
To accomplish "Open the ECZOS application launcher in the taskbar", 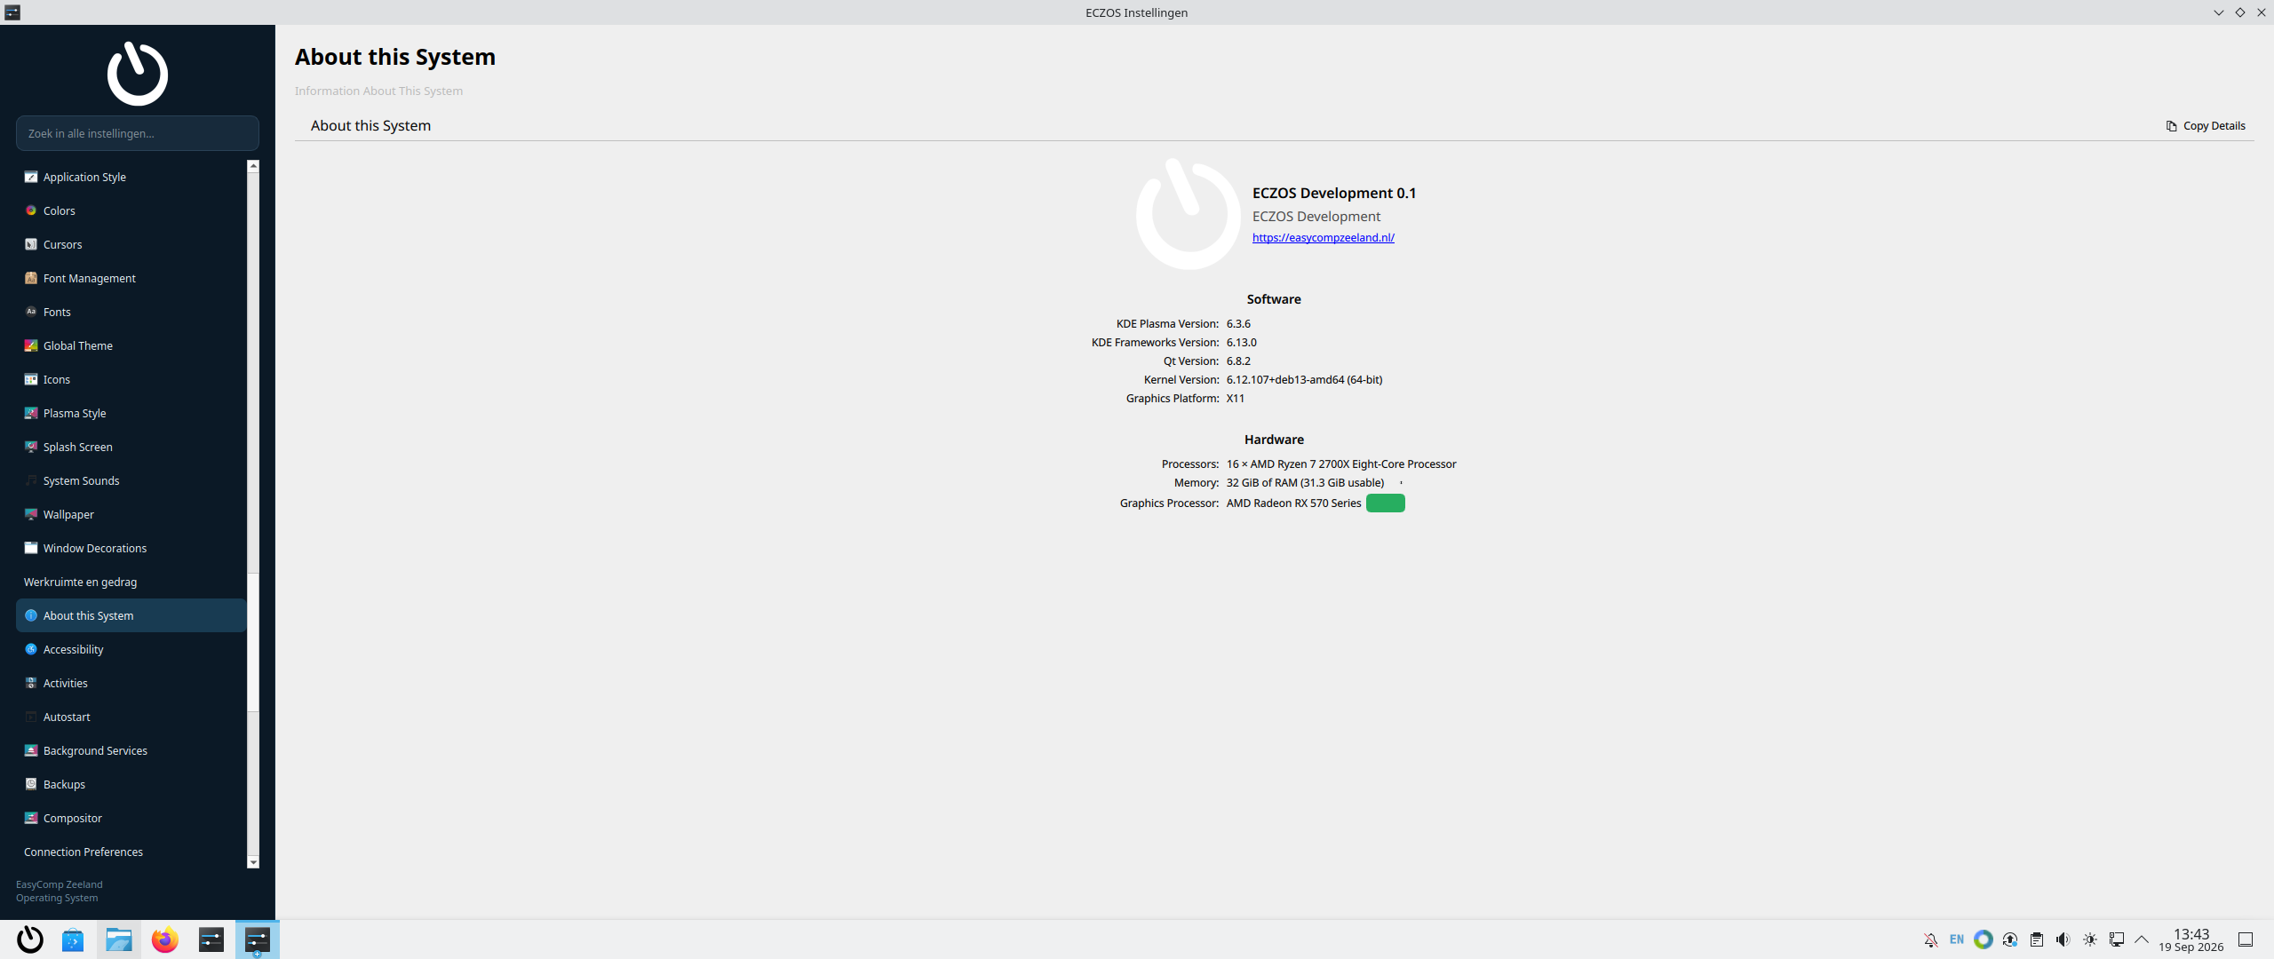I will click(30, 939).
